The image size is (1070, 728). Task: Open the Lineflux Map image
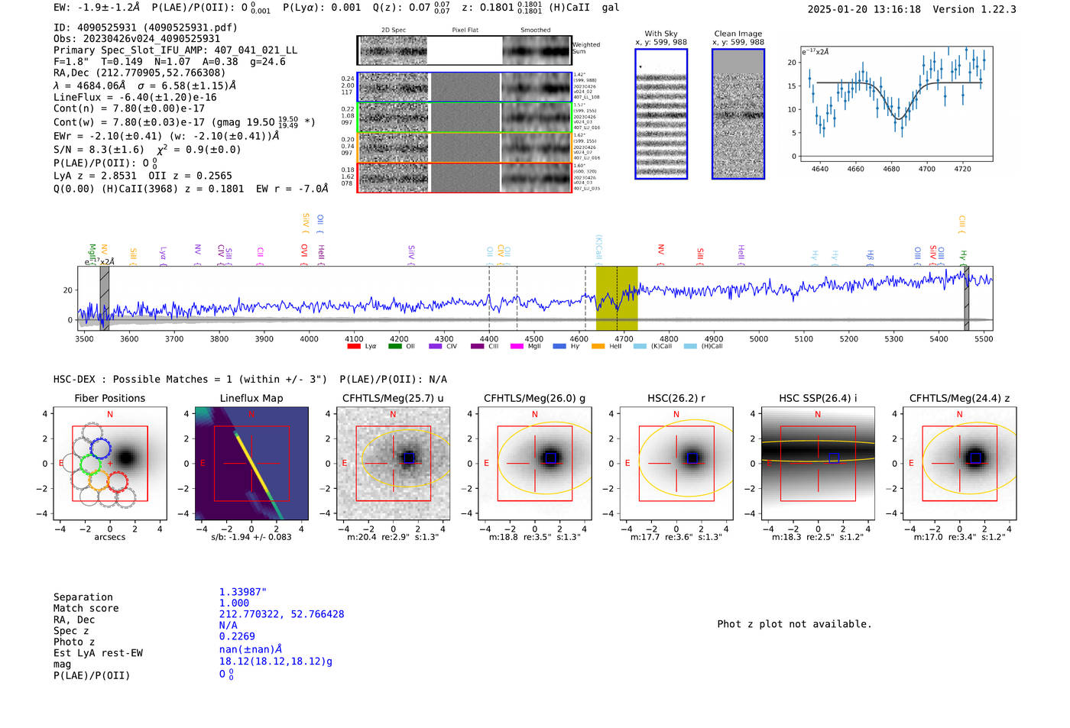(251, 463)
